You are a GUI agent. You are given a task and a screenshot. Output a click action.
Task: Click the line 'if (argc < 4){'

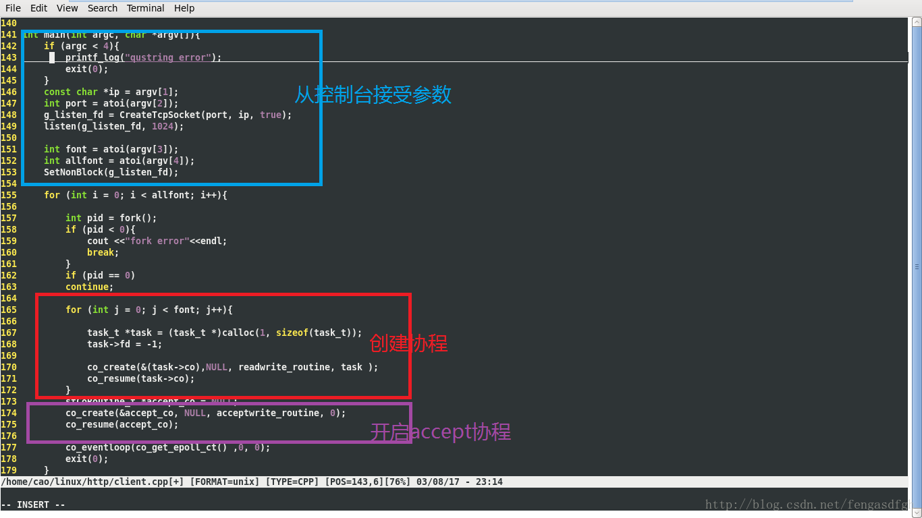point(82,46)
